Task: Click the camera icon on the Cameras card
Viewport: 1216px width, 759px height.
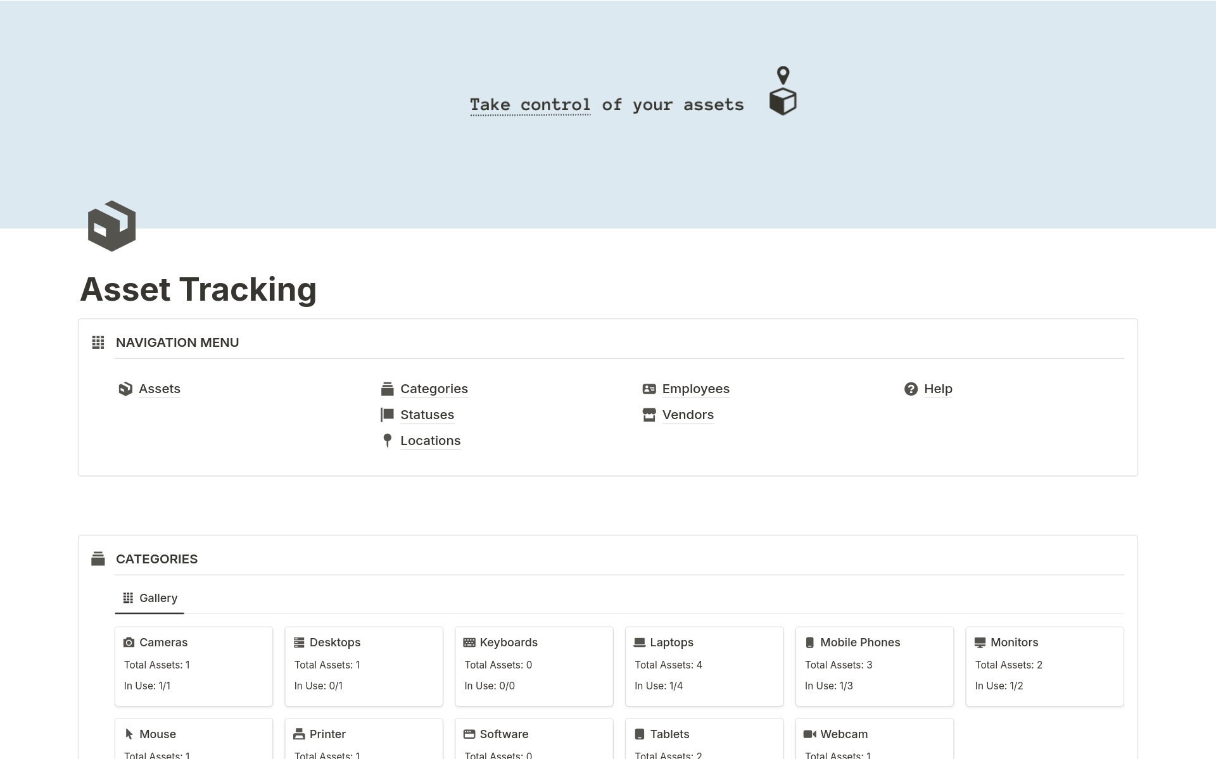Action: [x=129, y=642]
